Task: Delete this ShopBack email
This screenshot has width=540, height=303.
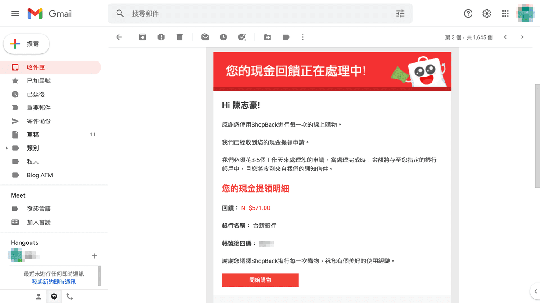Action: tap(179, 37)
